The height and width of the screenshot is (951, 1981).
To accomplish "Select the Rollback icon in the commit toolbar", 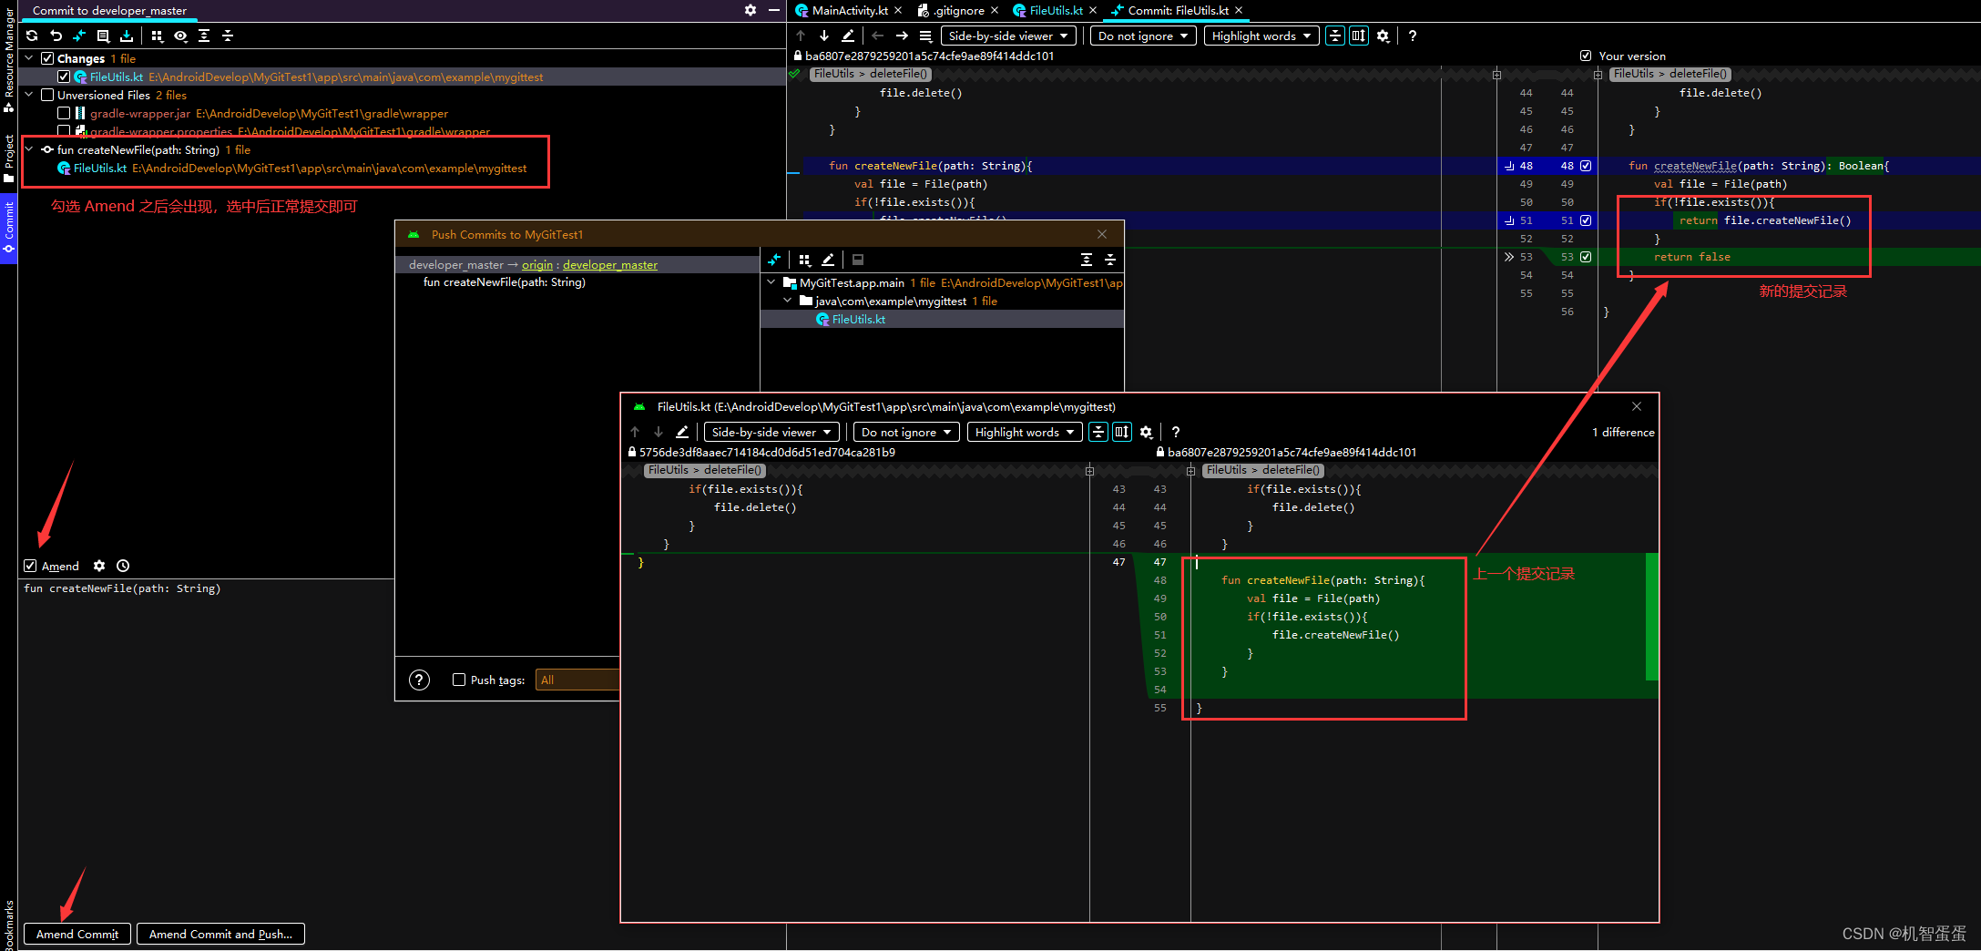I will pos(56,36).
